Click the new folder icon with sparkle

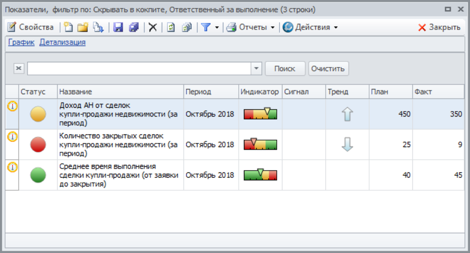83,27
